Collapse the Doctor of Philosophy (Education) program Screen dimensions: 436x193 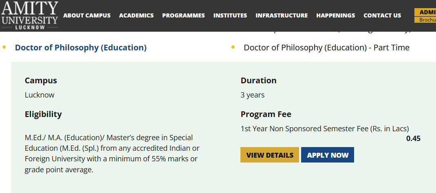click(x=81, y=48)
